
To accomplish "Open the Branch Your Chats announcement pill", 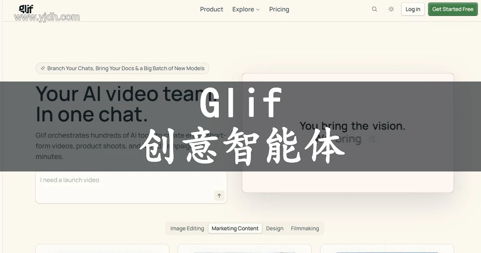I will (123, 68).
